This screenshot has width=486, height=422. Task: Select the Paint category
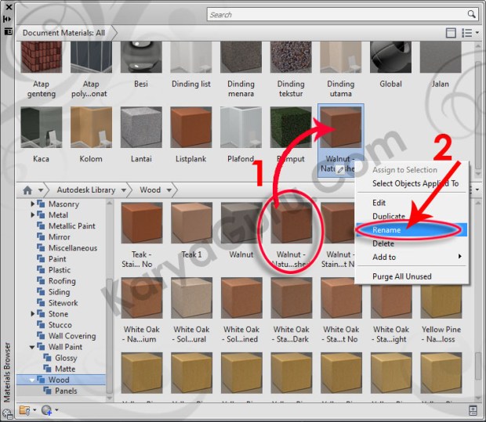pyautogui.click(x=57, y=259)
